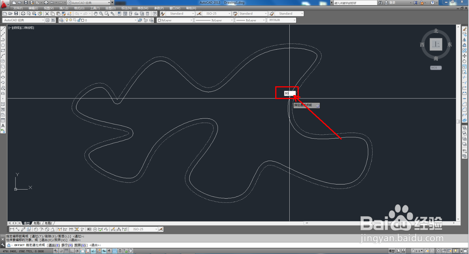Open the 修改(M) menu
Viewport: 469px width, 254px height.
coord(143,8)
